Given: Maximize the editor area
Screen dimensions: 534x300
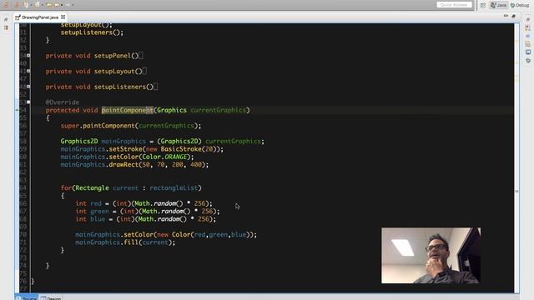Looking at the screenshot, I should click(x=514, y=17).
